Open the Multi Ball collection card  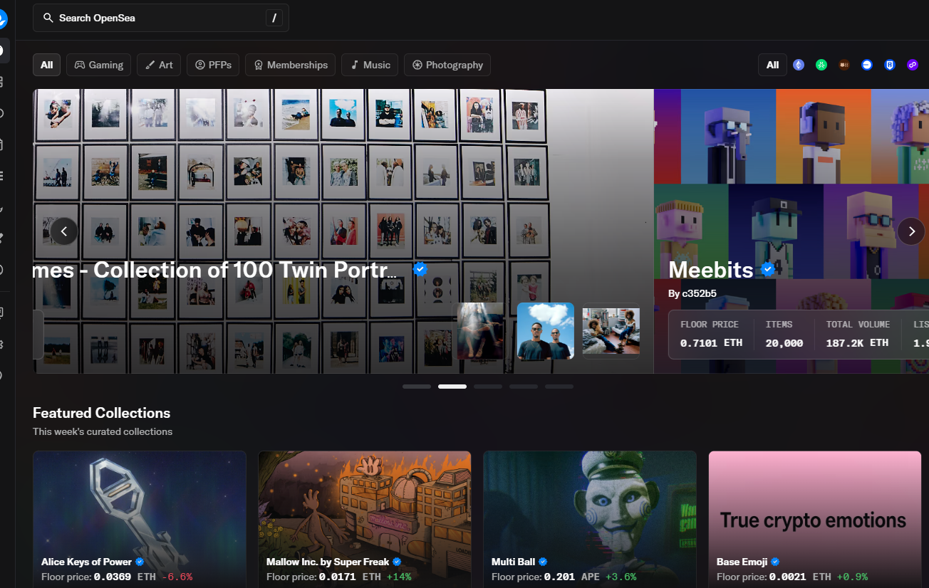pyautogui.click(x=590, y=519)
